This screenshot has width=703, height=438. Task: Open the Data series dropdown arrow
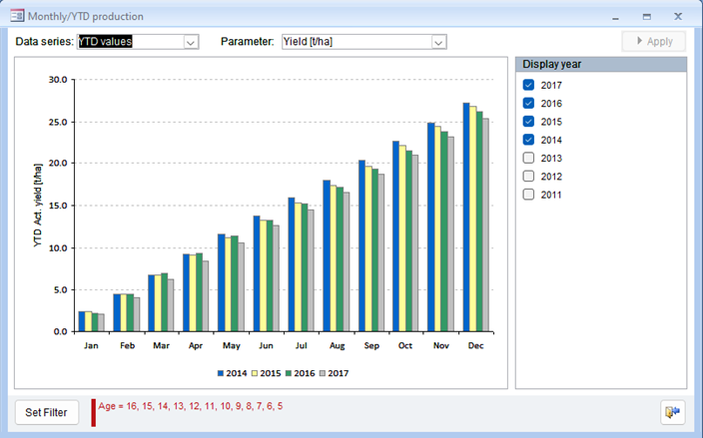pyautogui.click(x=191, y=42)
